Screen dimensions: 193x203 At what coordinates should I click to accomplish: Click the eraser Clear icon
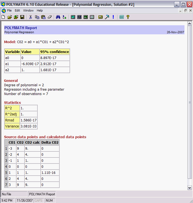[x=50, y=17]
